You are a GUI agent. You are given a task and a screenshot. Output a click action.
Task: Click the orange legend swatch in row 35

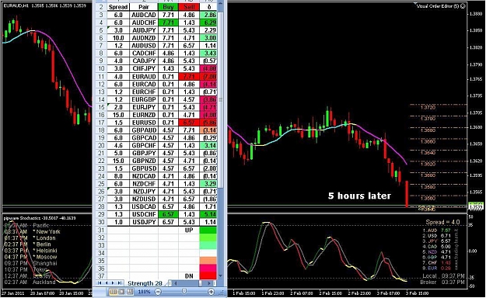click(x=208, y=261)
